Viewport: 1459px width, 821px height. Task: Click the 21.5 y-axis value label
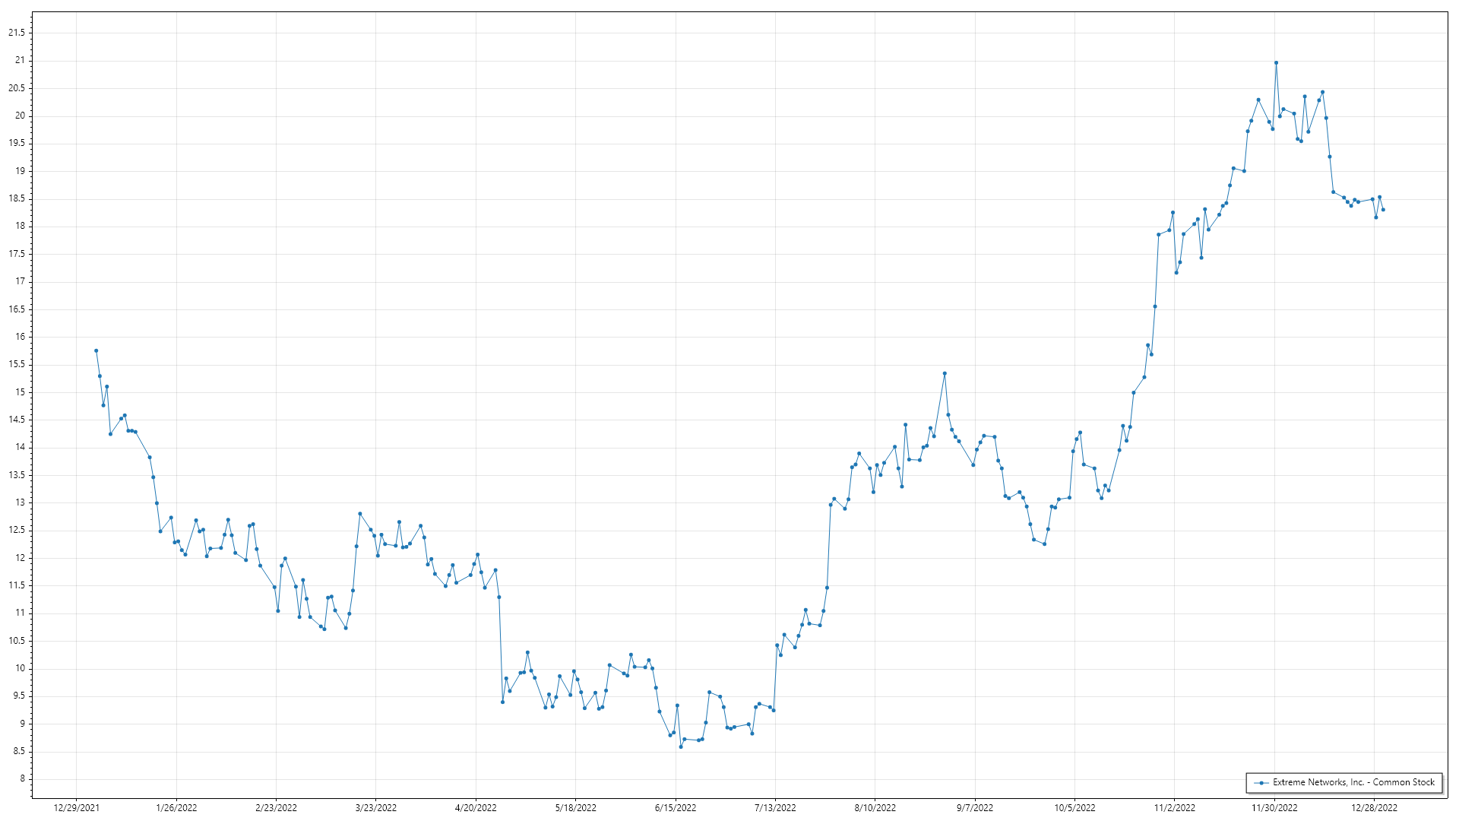tap(17, 33)
